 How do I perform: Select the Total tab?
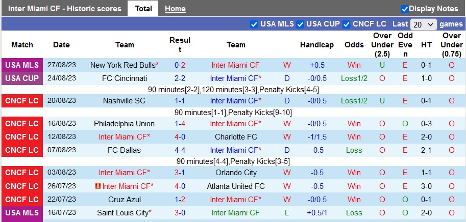tap(143, 9)
